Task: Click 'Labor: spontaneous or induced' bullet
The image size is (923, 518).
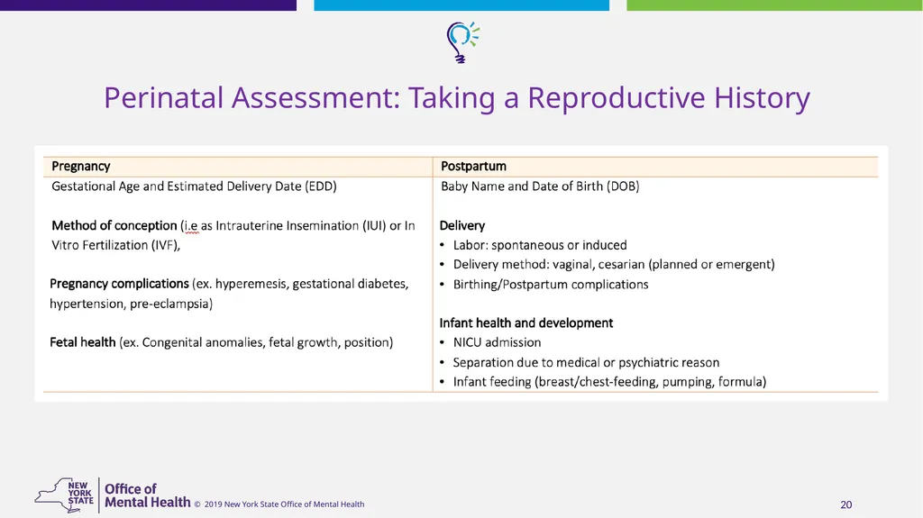Action: coord(540,245)
